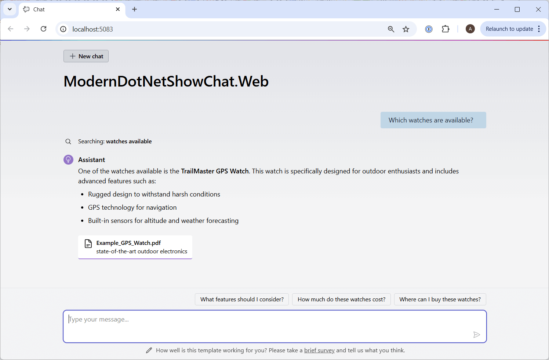Click 'Built-in sensors for altitude' bullet
Screen dimensions: 549x360
point(163,221)
